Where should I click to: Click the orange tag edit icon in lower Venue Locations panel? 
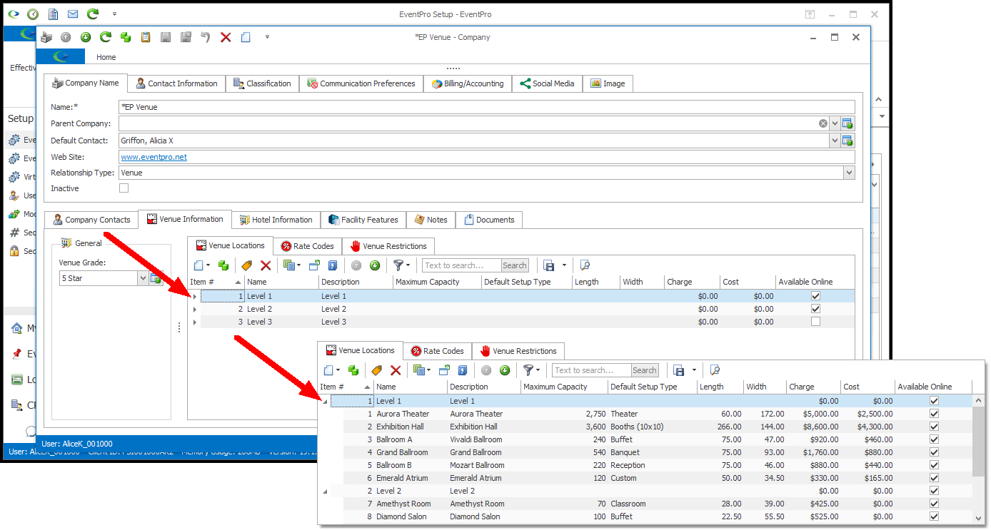377,370
